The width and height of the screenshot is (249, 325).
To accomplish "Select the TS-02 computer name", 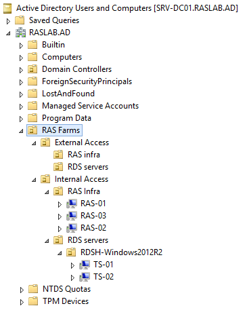I will (x=104, y=277).
